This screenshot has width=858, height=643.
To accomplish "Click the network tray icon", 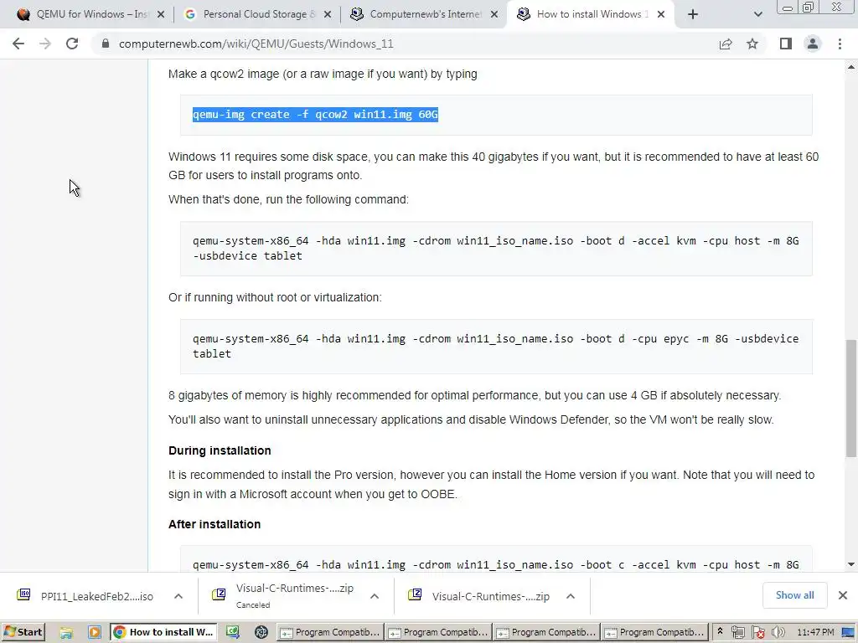I will pyautogui.click(x=737, y=633).
